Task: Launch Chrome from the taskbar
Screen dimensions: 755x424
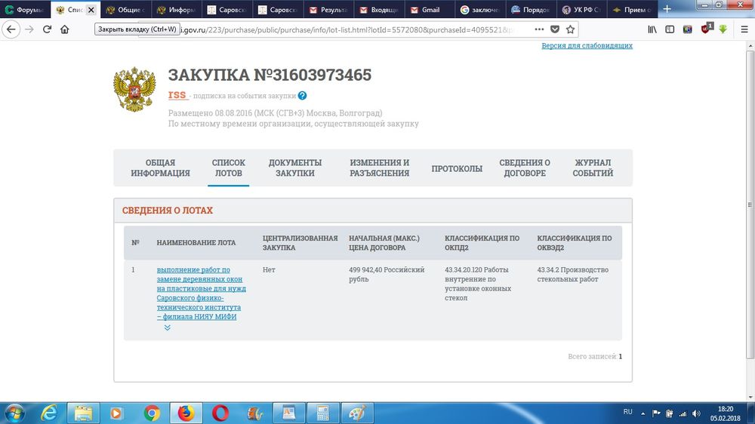Action: 152,413
